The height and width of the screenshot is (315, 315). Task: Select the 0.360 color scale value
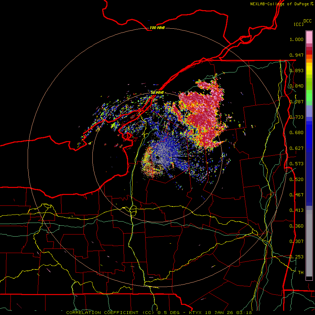click(296, 226)
